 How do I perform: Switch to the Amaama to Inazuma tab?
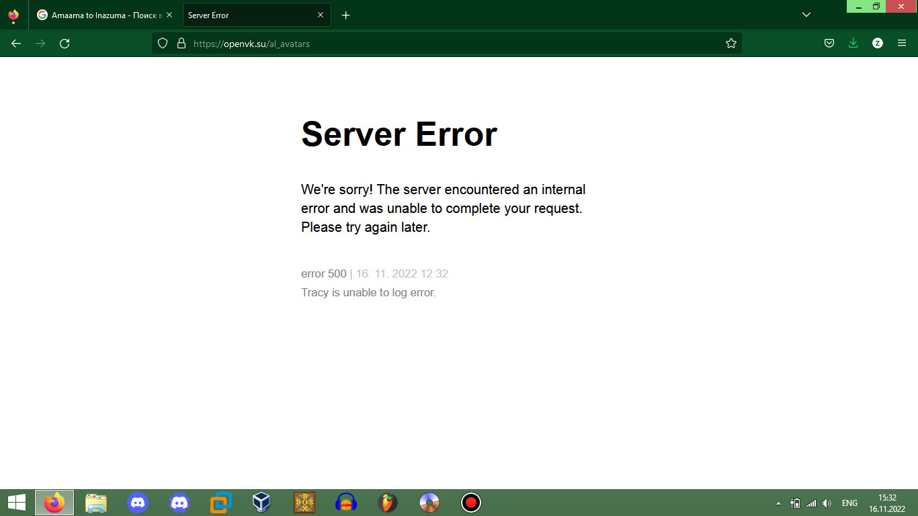tap(106, 15)
